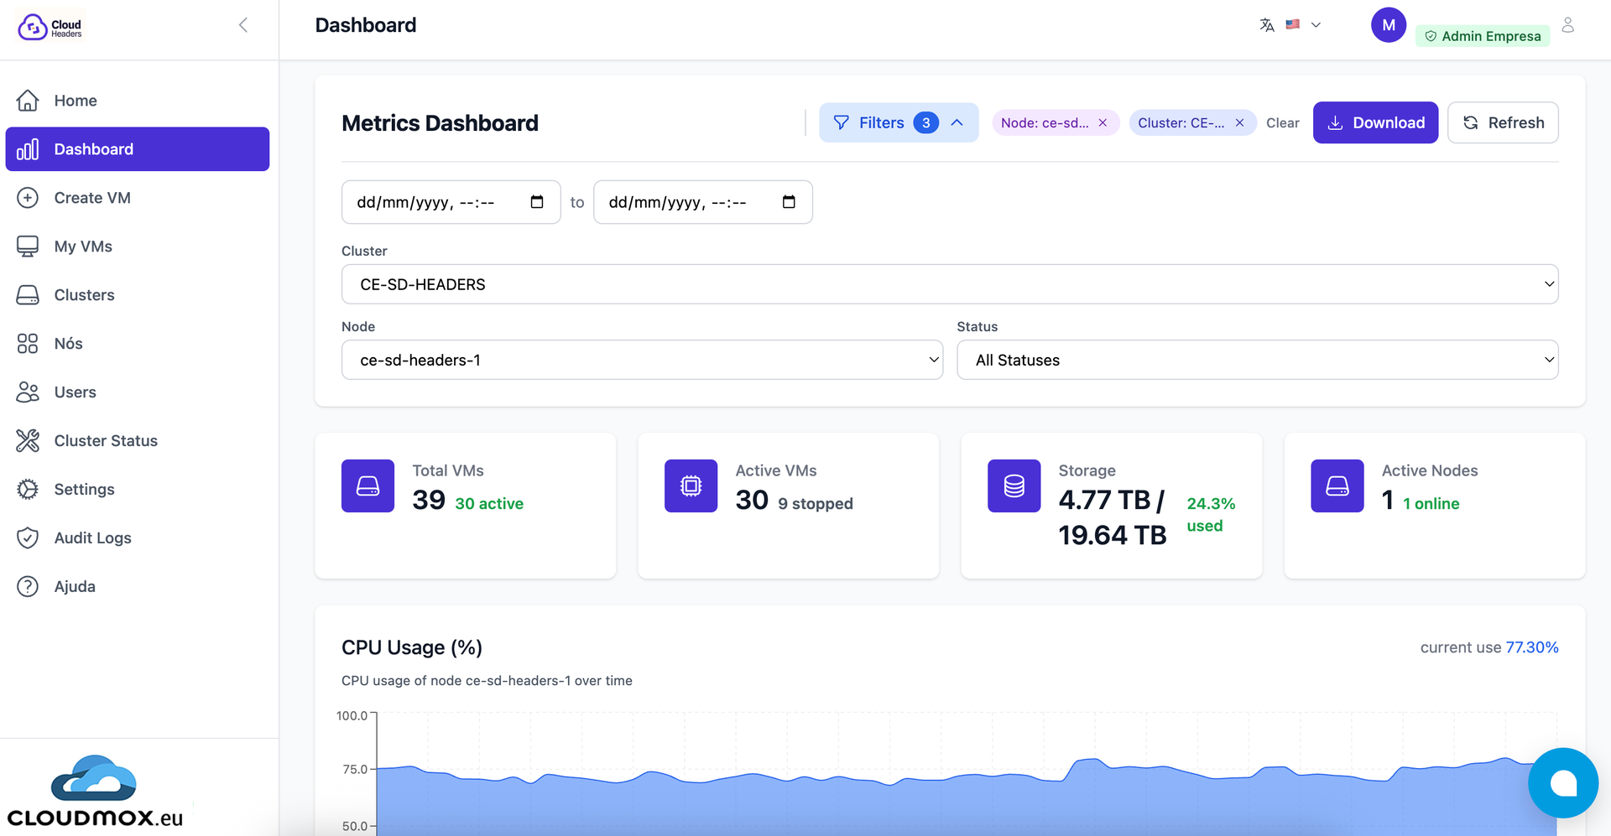This screenshot has height=836, width=1611.
Task: Collapse the sidebar with the chevron arrow
Action: click(x=243, y=25)
